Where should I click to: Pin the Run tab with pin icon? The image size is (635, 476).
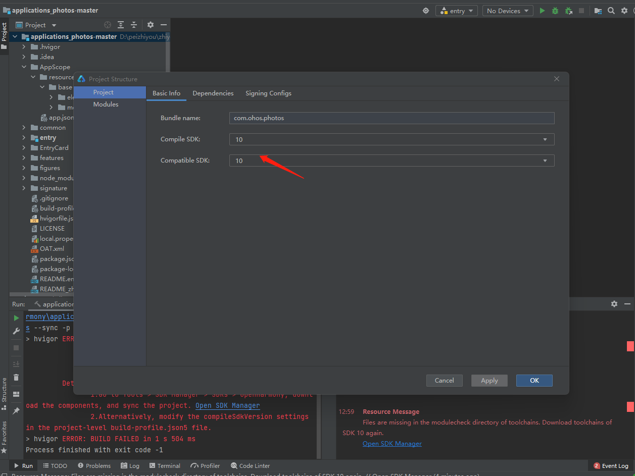tap(16, 411)
